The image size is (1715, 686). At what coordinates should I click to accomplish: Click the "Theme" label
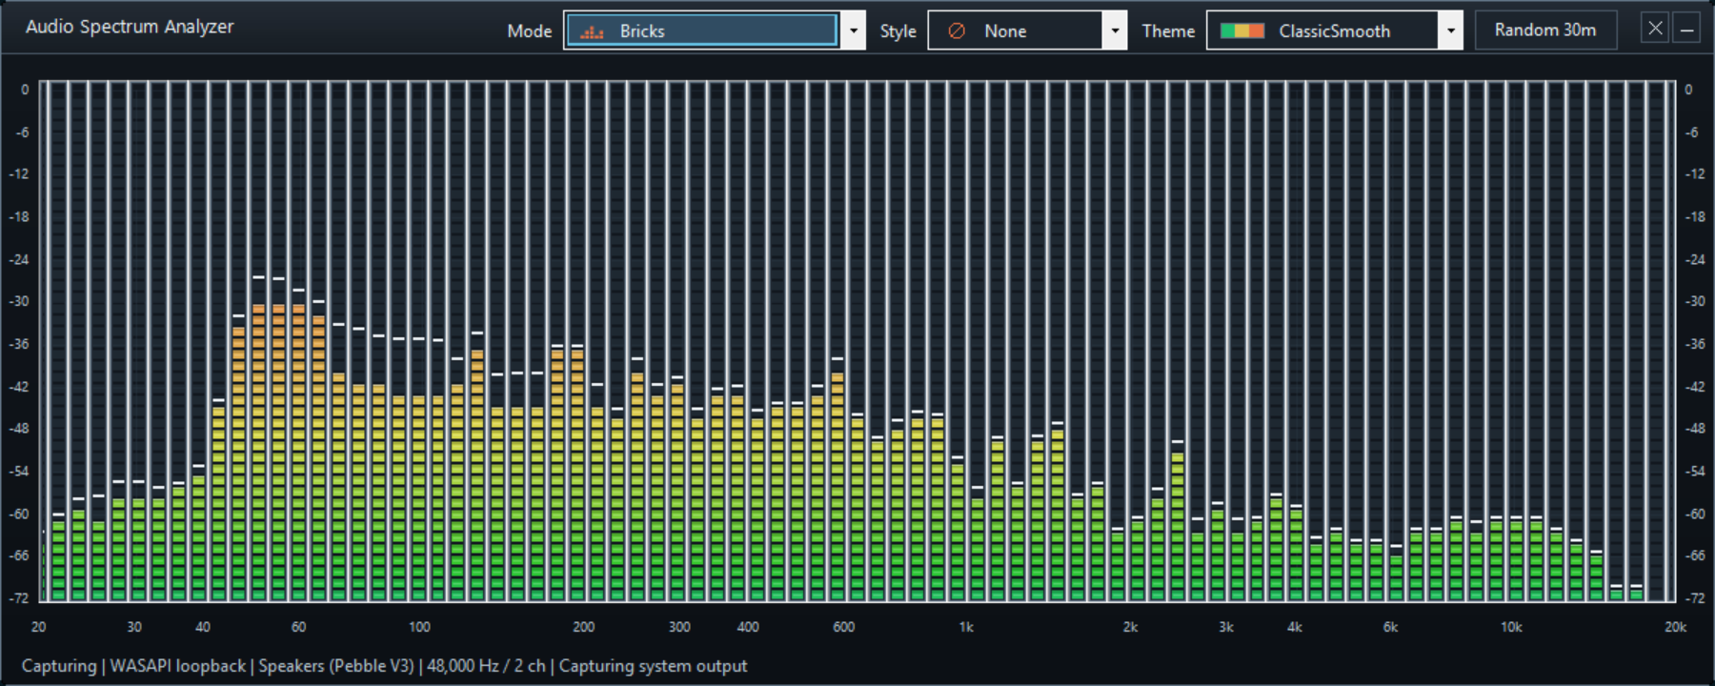click(1168, 30)
